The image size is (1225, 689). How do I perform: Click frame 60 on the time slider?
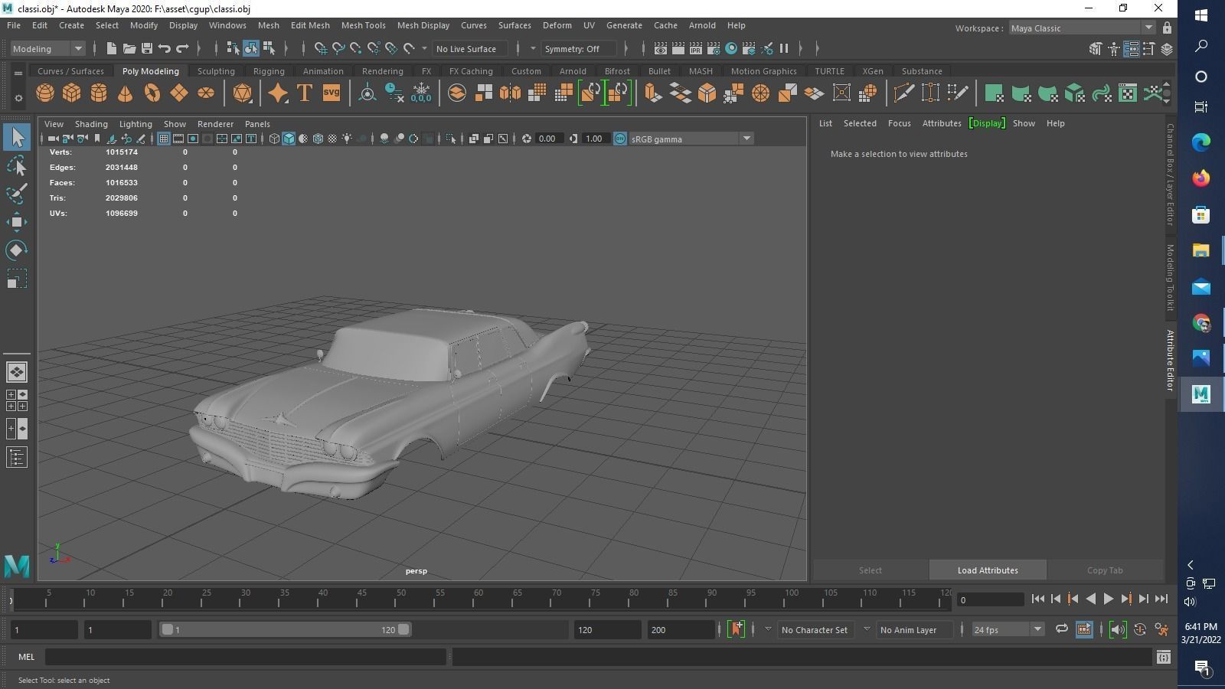tap(479, 598)
